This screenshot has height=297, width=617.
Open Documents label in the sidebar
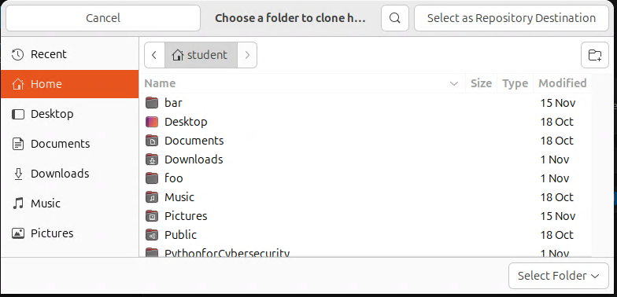(x=60, y=144)
